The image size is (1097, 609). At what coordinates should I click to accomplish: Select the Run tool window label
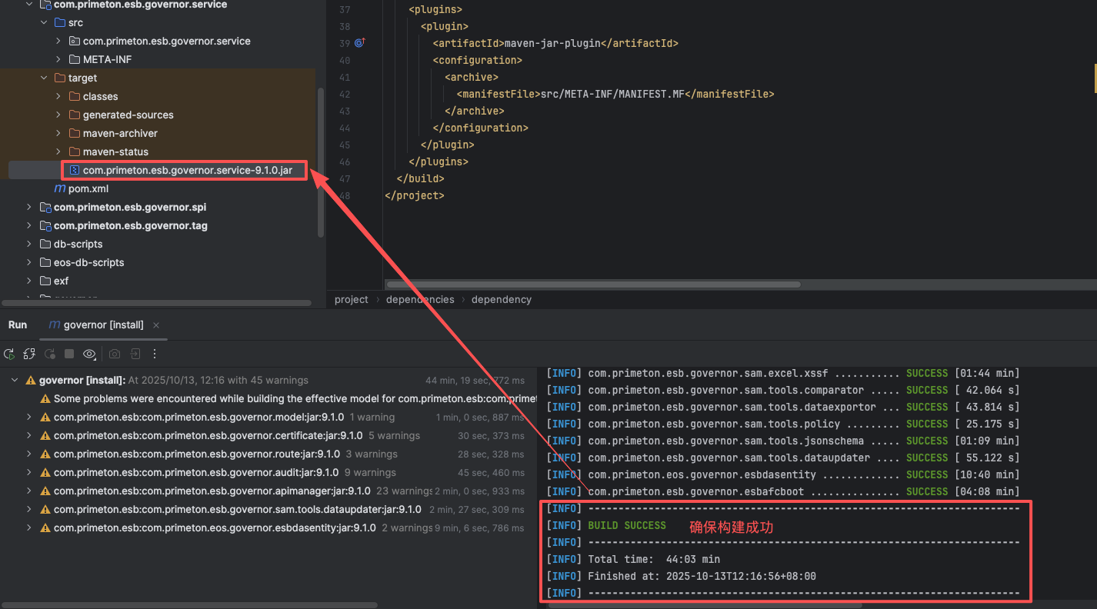[18, 325]
